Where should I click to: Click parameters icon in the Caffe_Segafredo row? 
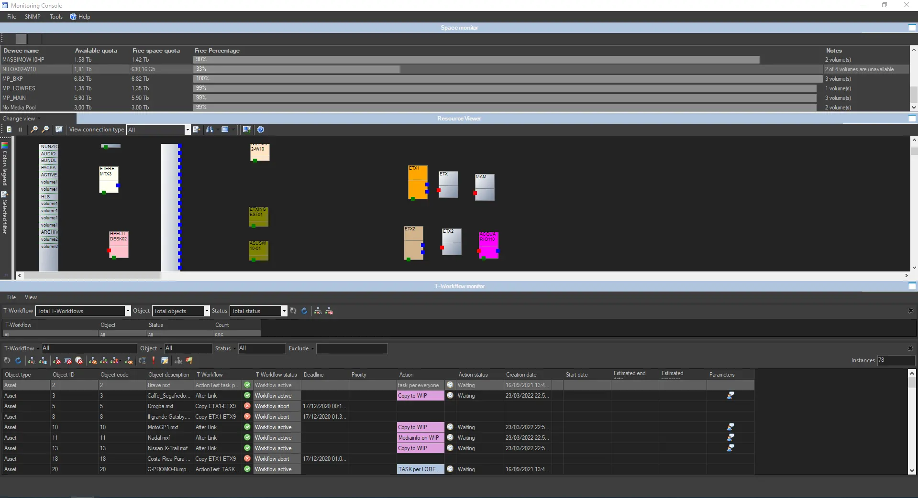point(730,396)
